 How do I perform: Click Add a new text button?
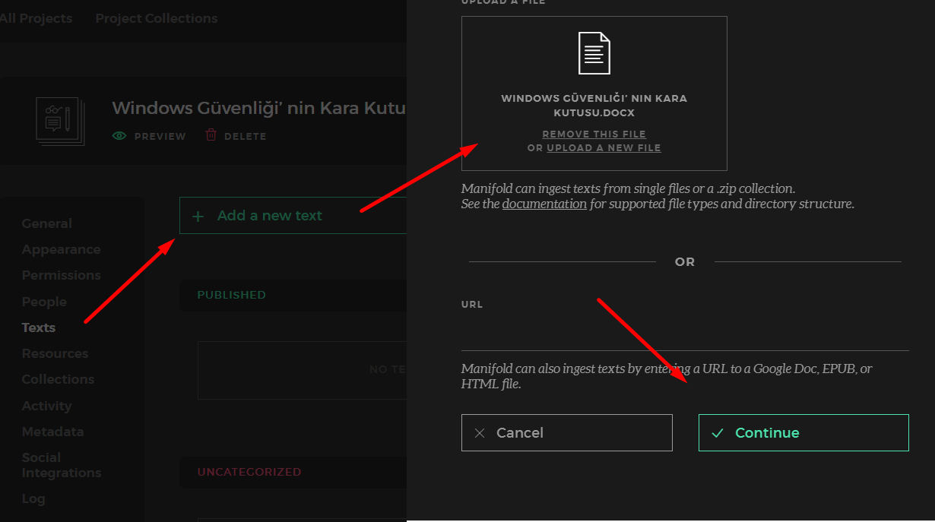(293, 216)
